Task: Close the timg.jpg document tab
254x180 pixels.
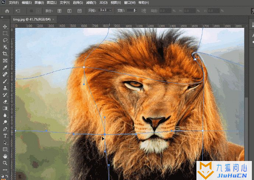Action: tap(53, 19)
